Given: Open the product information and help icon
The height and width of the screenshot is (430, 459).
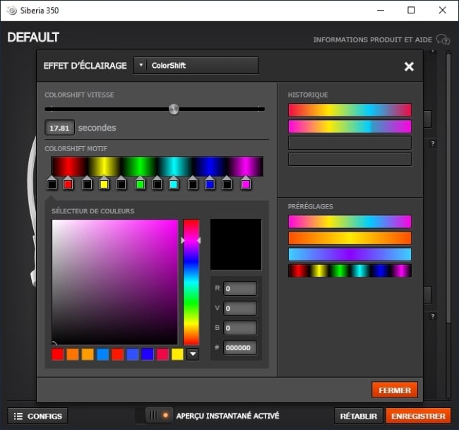Looking at the screenshot, I should [443, 40].
